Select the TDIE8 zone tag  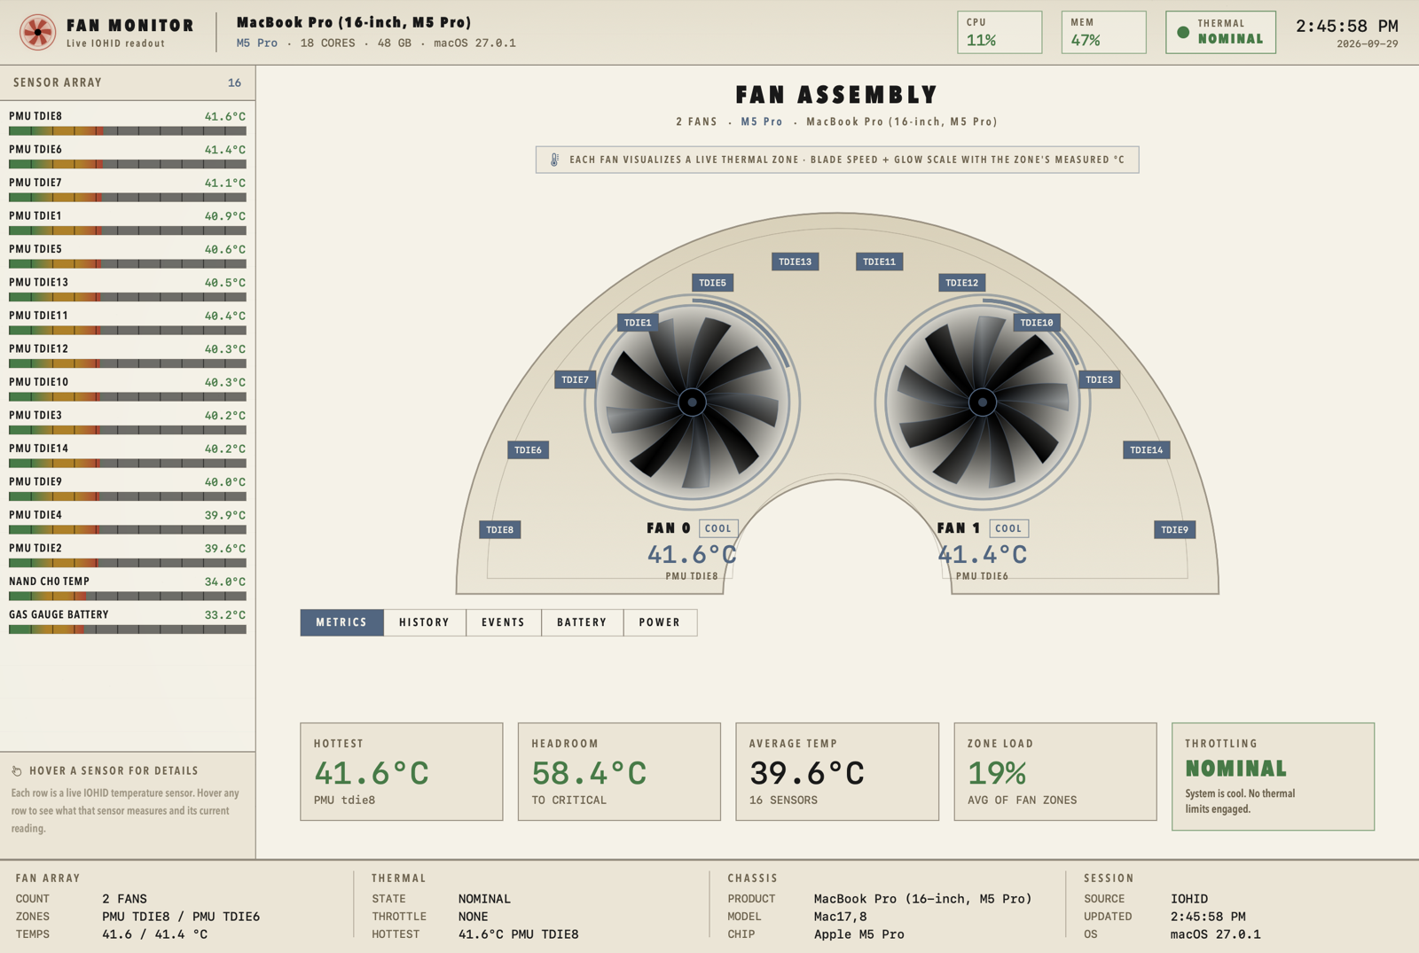(499, 530)
